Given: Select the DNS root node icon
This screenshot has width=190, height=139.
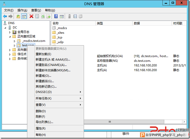Looking at the screenshot, I should coord(5,23).
